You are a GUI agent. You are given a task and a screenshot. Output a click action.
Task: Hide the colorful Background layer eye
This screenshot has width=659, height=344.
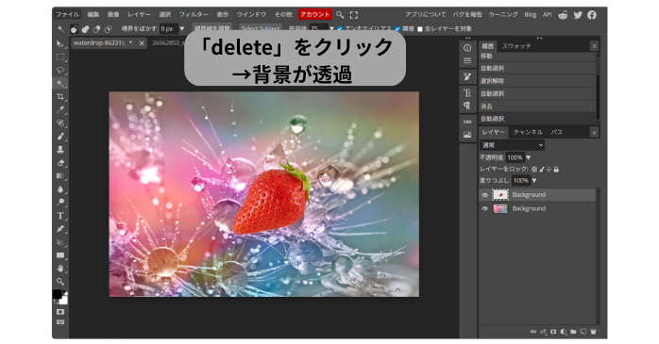pyautogui.click(x=484, y=208)
